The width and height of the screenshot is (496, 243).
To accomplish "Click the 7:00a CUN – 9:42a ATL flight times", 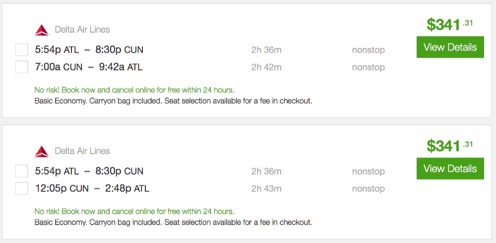I will pos(89,67).
